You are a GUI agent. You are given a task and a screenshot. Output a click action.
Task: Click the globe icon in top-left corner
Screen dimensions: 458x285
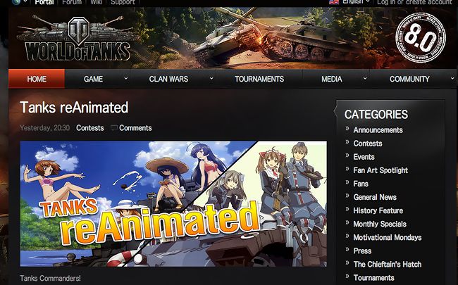click(16, 1)
